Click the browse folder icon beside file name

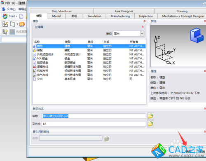(x=150, y=116)
